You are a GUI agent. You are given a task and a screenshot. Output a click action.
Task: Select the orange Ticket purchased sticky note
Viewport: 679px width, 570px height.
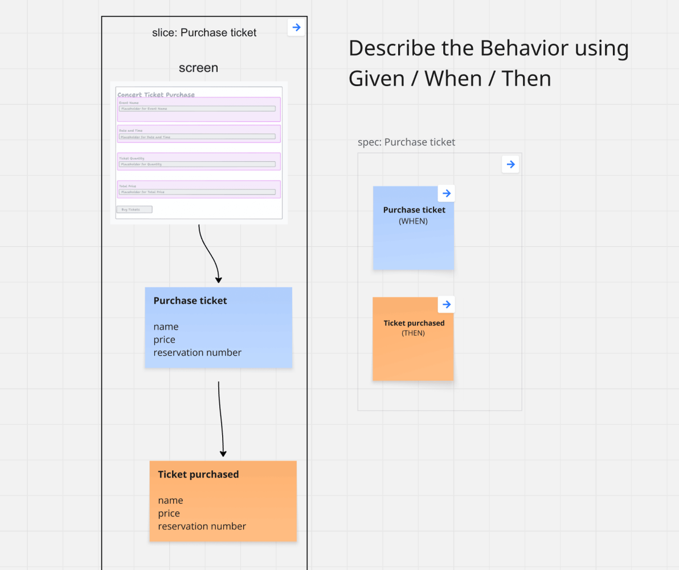[223, 501]
